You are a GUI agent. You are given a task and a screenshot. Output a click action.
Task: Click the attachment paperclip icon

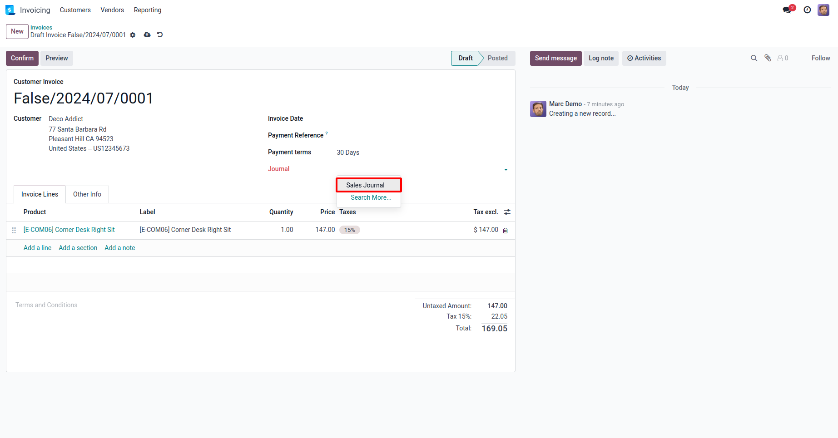pyautogui.click(x=768, y=58)
